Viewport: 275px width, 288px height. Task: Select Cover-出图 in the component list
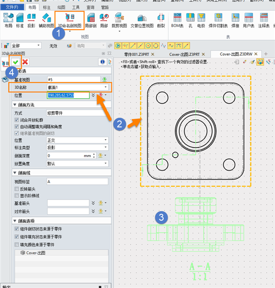click(x=38, y=253)
